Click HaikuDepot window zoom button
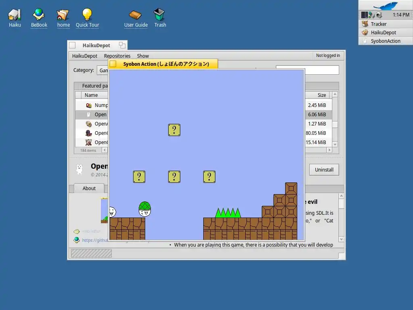The height and width of the screenshot is (310, 413). tap(122, 45)
